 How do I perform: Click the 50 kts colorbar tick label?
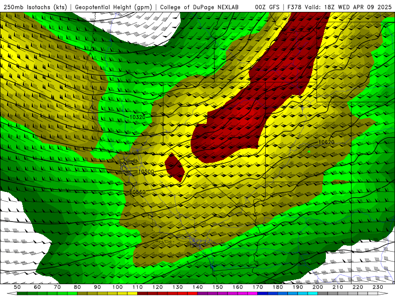17,287
